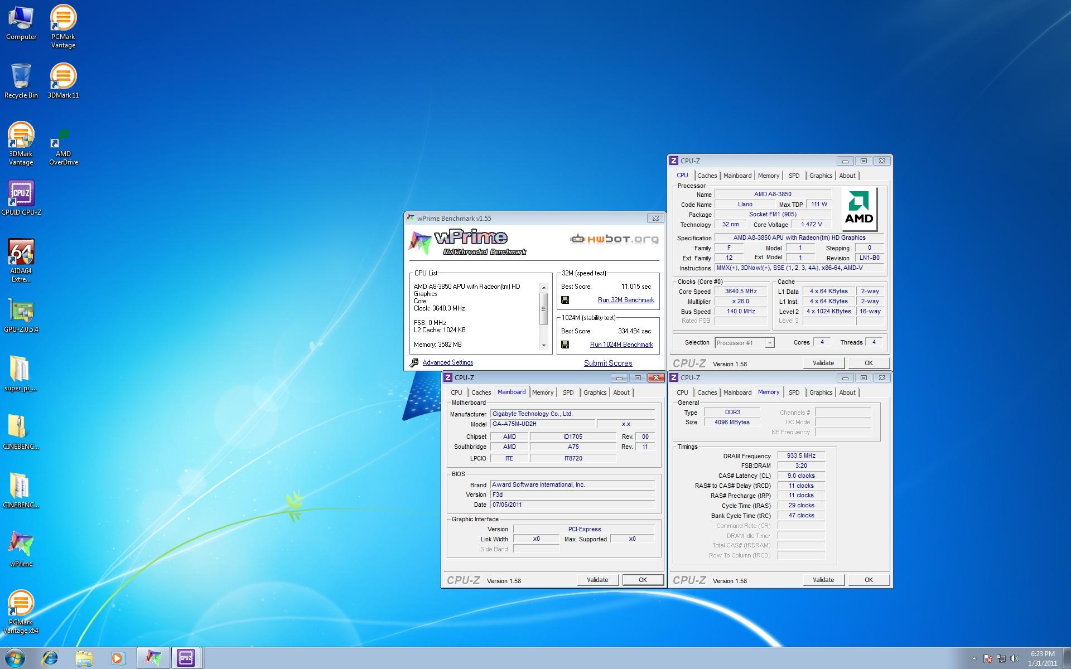
Task: Run the 1024M Benchmark
Action: point(621,345)
